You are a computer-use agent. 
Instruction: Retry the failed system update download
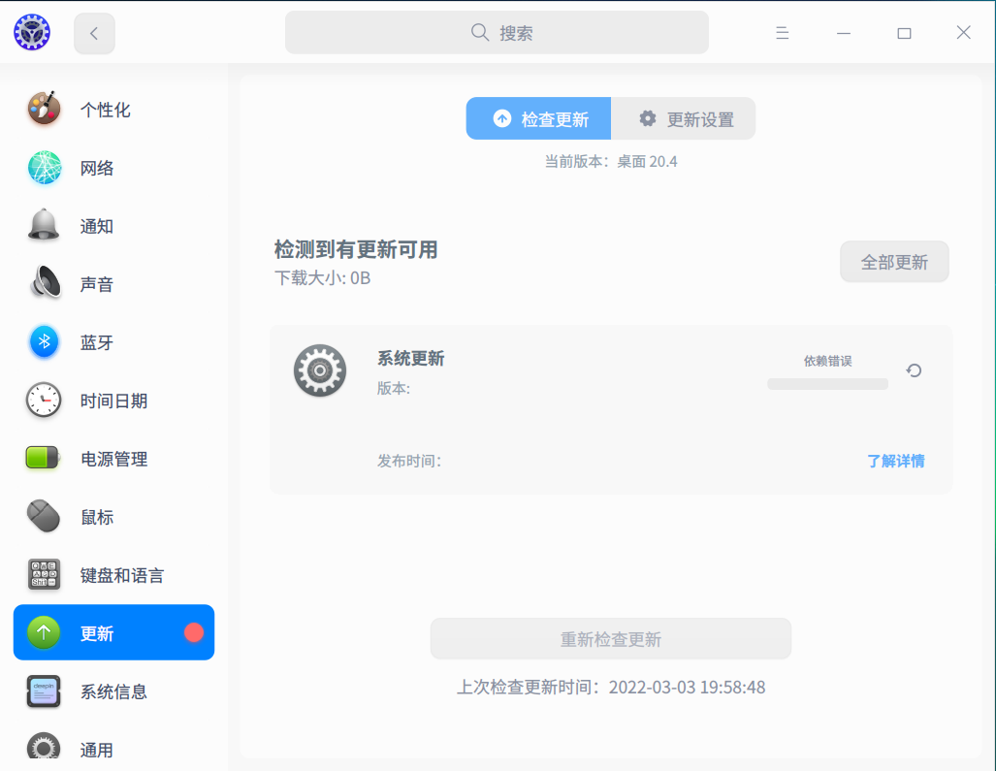[913, 369]
